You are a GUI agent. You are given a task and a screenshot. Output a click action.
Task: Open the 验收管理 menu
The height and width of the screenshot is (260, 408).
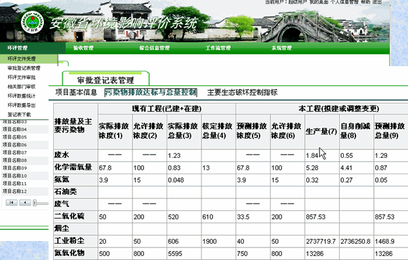point(83,48)
